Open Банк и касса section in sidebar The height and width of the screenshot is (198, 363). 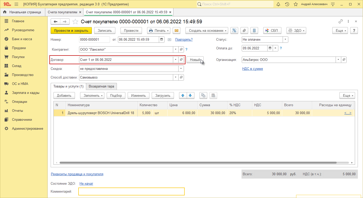[22, 39]
